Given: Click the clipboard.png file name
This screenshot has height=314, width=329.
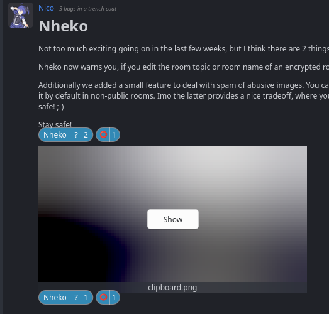Looking at the screenshot, I should (172, 288).
